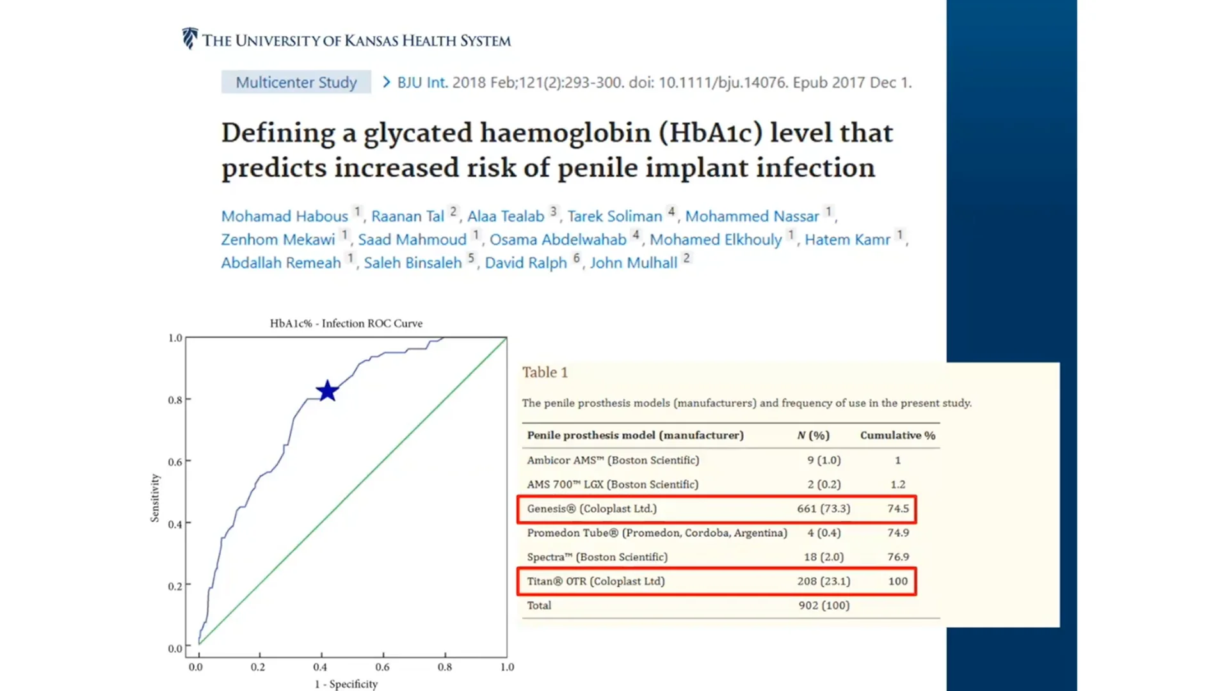Open author Saad Mahmoud link
The width and height of the screenshot is (1229, 691).
pyautogui.click(x=412, y=239)
